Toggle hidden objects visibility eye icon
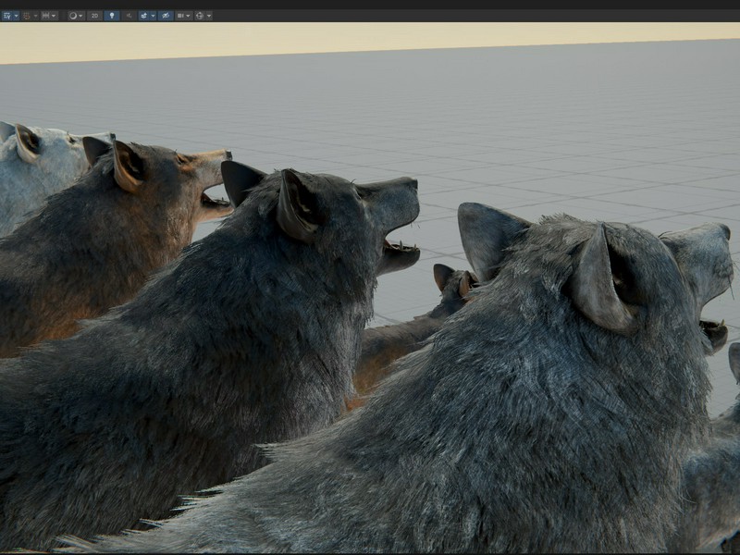This screenshot has width=740, height=555. click(166, 16)
